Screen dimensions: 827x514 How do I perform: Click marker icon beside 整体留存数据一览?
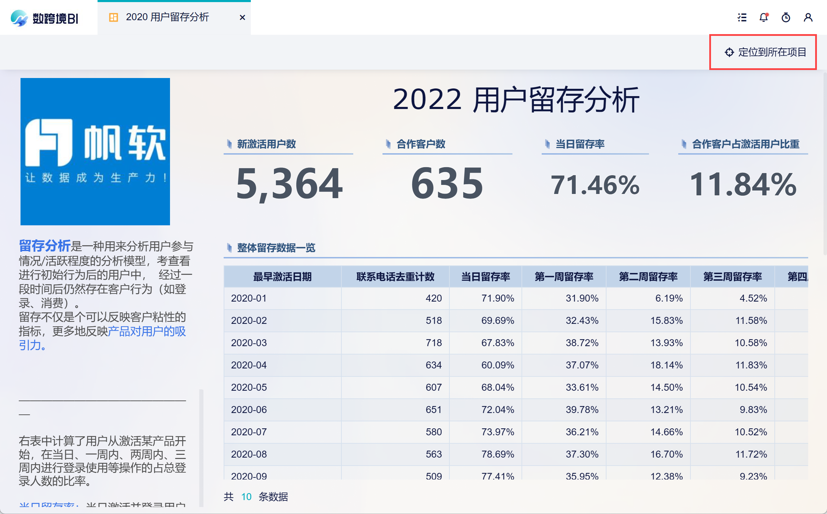(229, 248)
